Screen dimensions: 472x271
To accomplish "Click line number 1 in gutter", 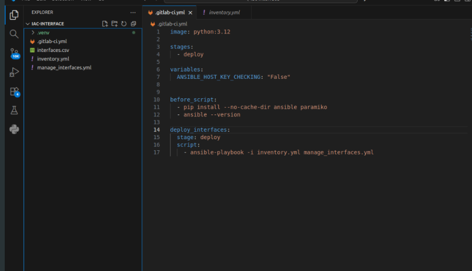I will 158,32.
